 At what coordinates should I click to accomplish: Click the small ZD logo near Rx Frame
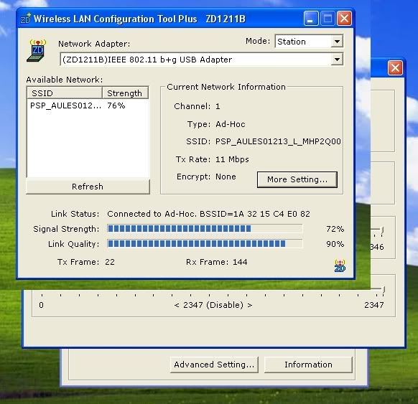pos(340,266)
